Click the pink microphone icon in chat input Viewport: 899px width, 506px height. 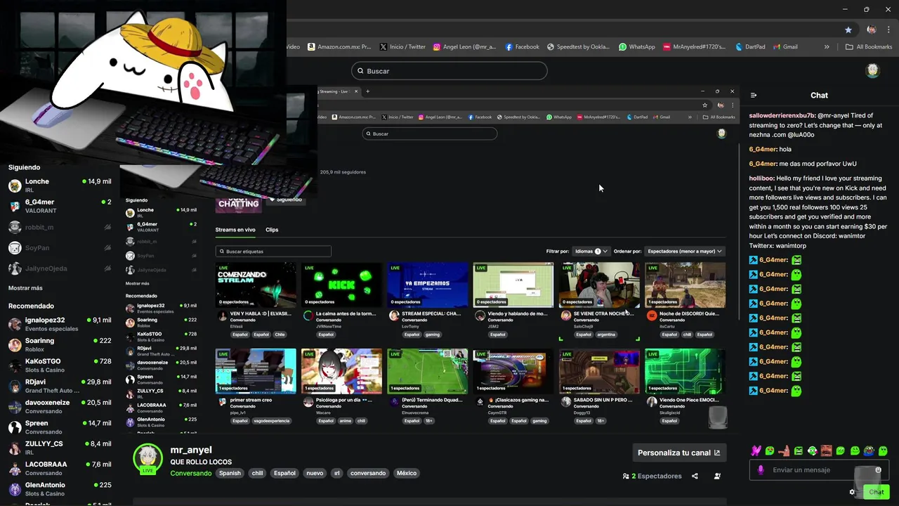(x=761, y=470)
